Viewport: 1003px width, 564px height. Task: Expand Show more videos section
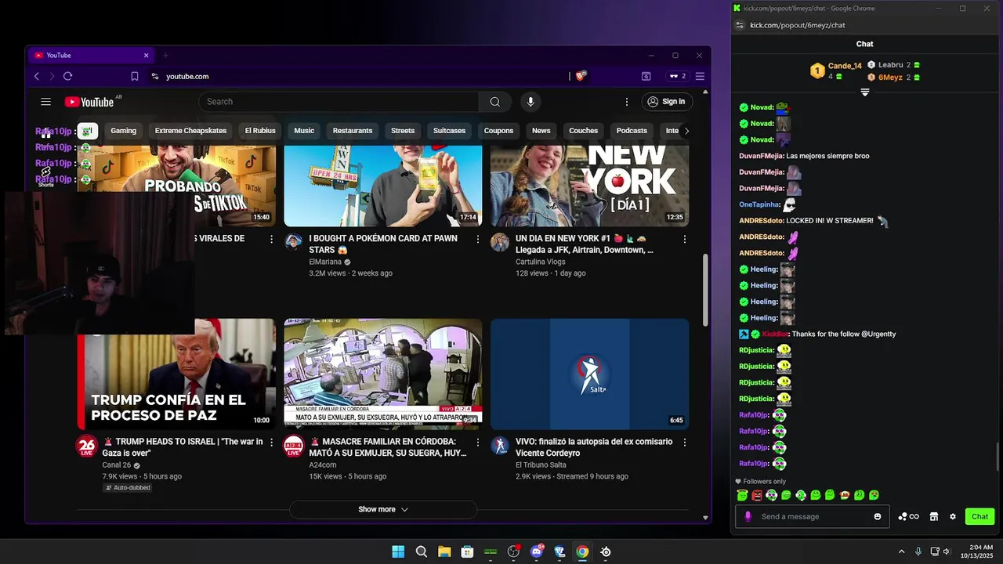pyautogui.click(x=383, y=509)
